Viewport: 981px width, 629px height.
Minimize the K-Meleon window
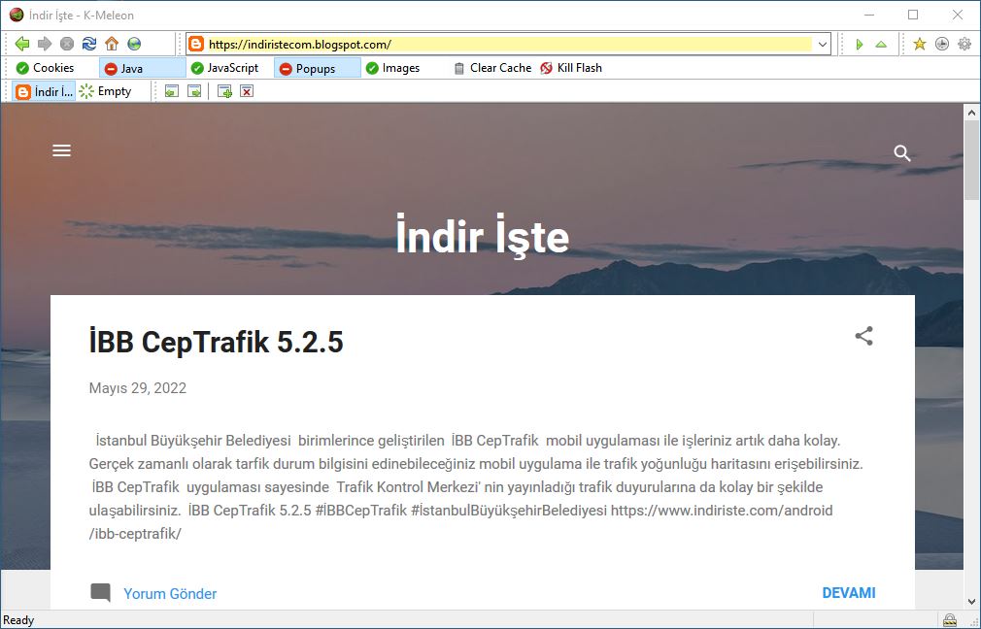tap(869, 15)
